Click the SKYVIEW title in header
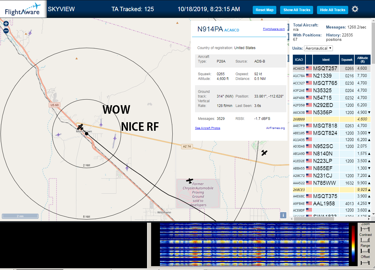The height and width of the screenshot is (270, 375). tap(61, 9)
